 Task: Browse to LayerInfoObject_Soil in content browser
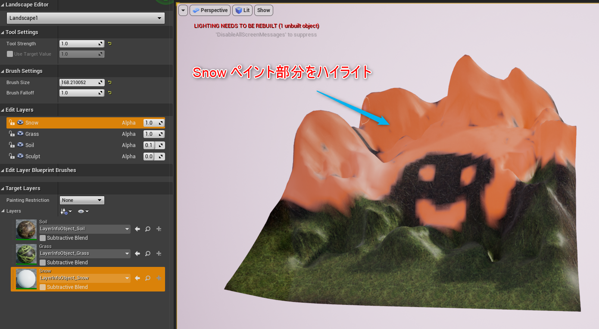tap(148, 229)
